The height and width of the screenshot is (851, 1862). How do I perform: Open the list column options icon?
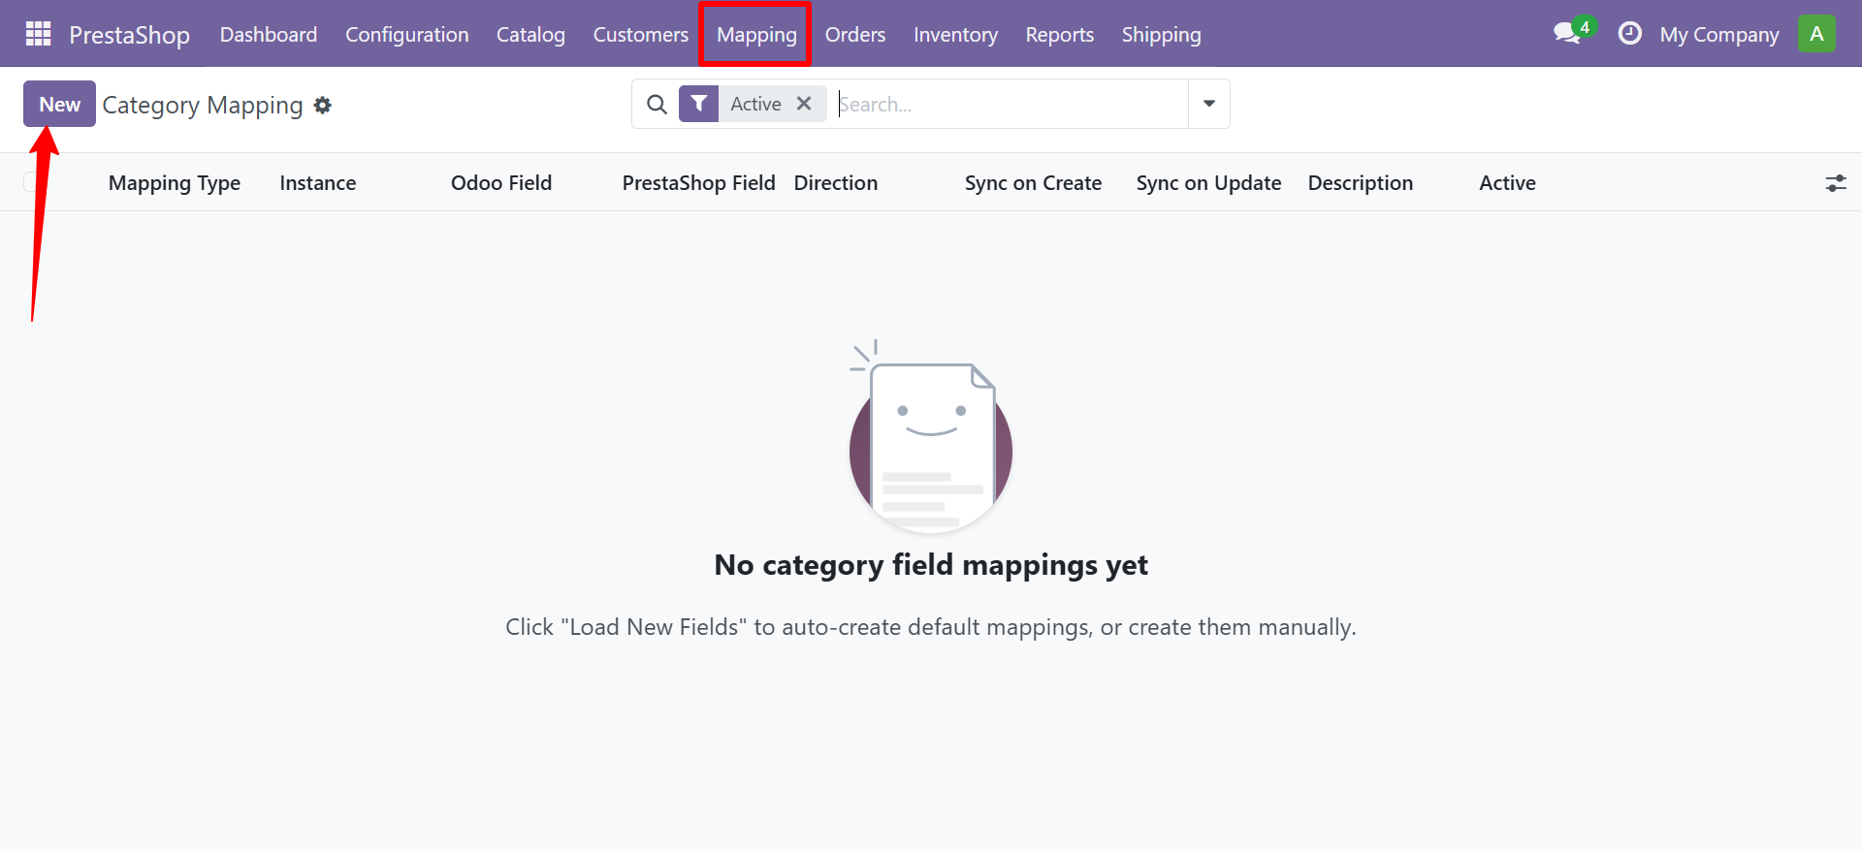point(1837,182)
